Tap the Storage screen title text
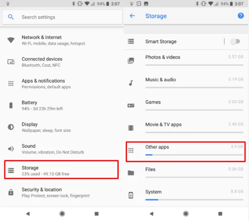This screenshot has width=249, height=221. click(156, 16)
